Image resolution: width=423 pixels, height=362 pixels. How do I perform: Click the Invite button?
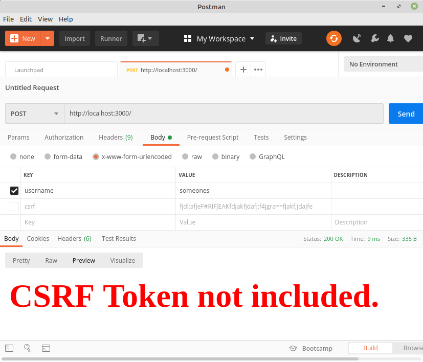(283, 38)
